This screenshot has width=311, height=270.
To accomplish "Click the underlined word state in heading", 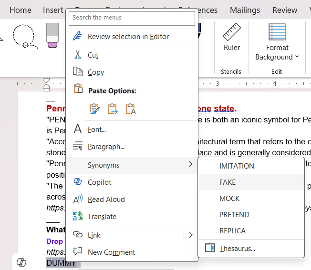I will click(x=224, y=109).
